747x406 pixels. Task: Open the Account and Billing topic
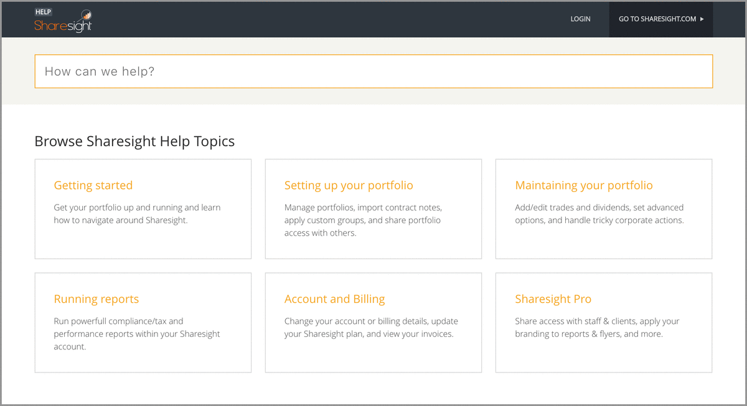pyautogui.click(x=334, y=299)
